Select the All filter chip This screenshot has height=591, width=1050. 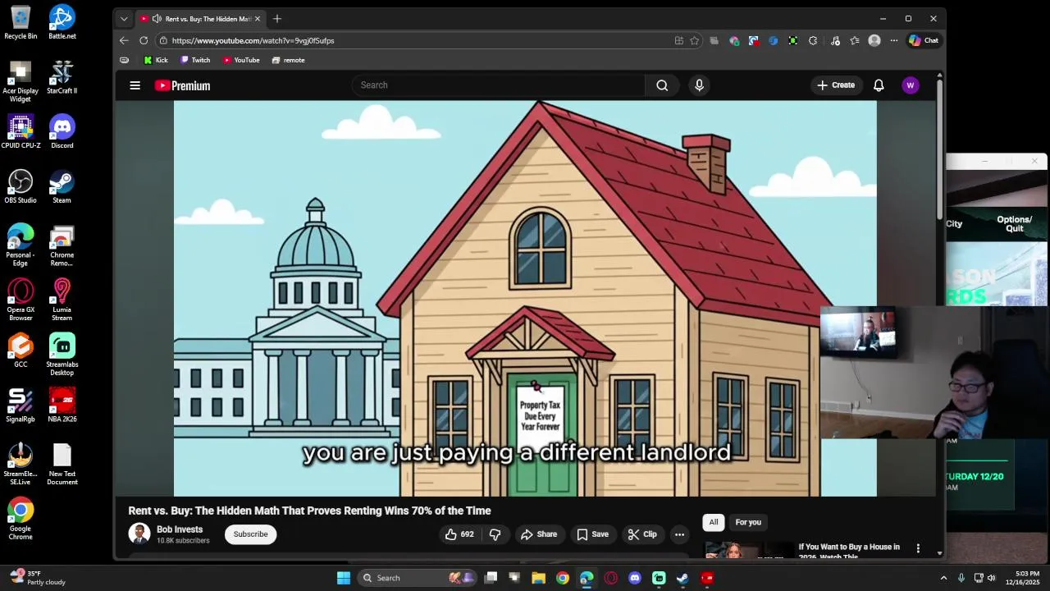coord(714,522)
